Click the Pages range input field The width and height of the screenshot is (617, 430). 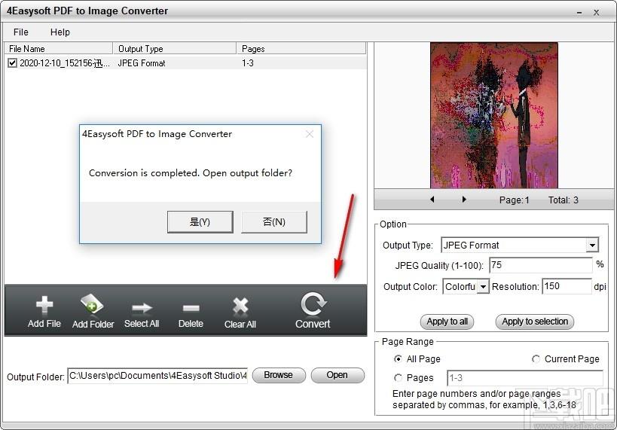coord(525,378)
